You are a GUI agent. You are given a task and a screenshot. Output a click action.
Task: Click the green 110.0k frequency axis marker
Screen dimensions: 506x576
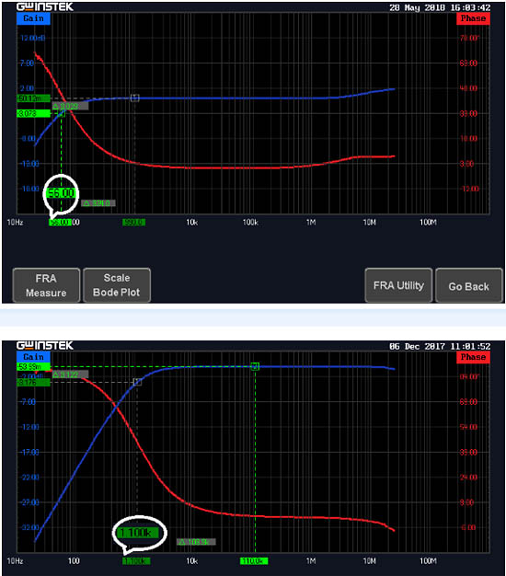tap(254, 561)
